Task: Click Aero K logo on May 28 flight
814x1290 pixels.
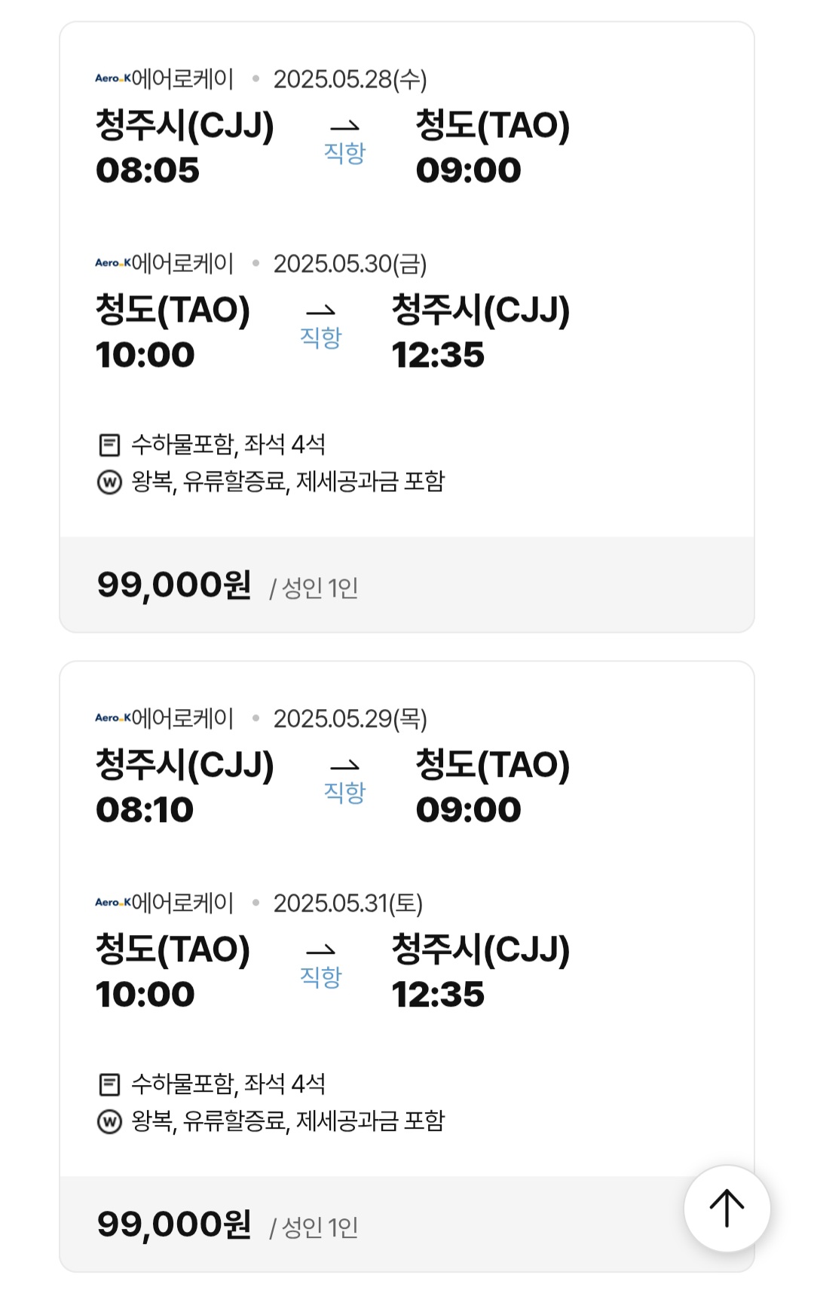Action: coord(113,78)
